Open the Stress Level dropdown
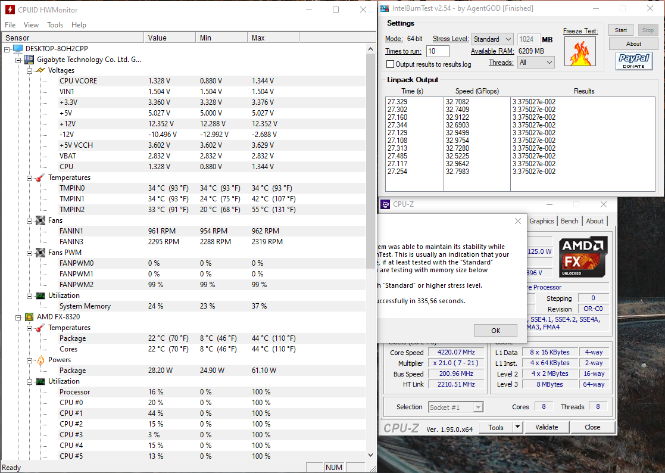Viewport: 665px width, 473px height. pos(492,39)
